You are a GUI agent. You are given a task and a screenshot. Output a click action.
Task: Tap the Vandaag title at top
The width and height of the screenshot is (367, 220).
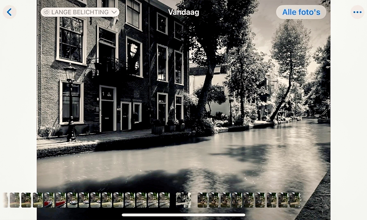click(x=183, y=12)
